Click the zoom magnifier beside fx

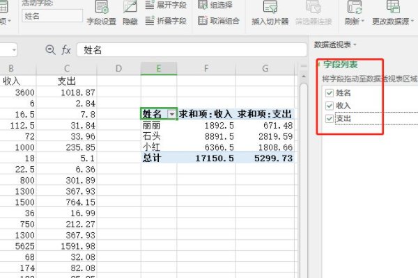50,50
